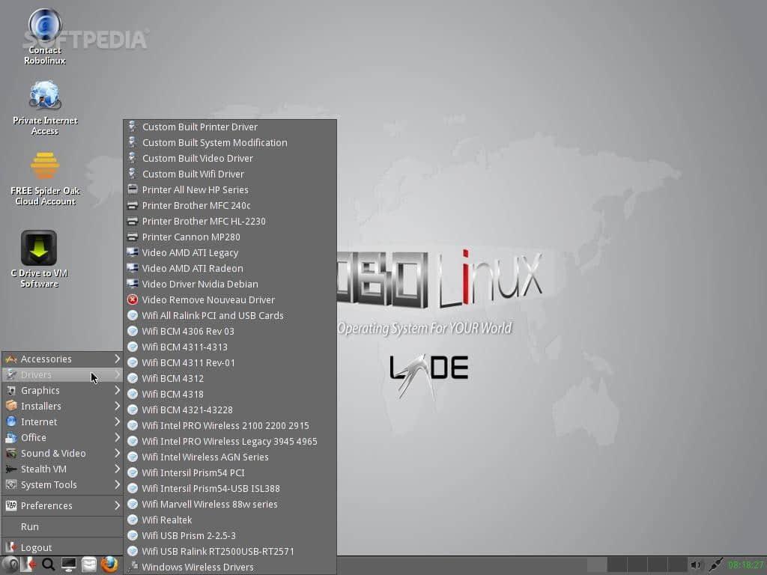The height and width of the screenshot is (575, 767).
Task: Click the network connection tray icon
Action: pos(715,565)
